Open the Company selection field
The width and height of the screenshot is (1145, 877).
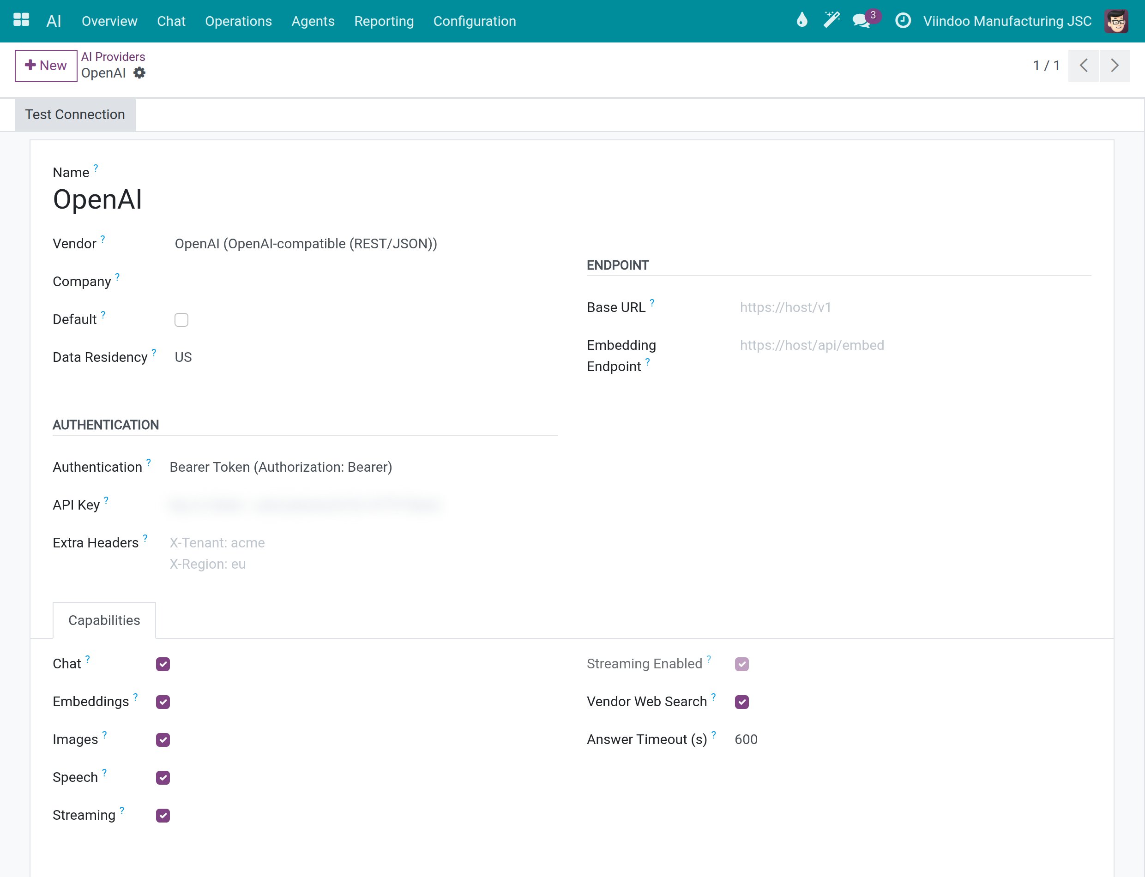tap(366, 282)
